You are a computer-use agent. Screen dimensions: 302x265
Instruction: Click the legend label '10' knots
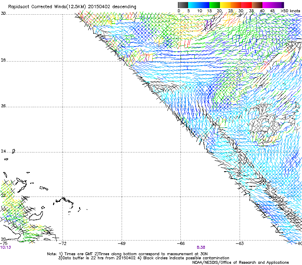200,11
